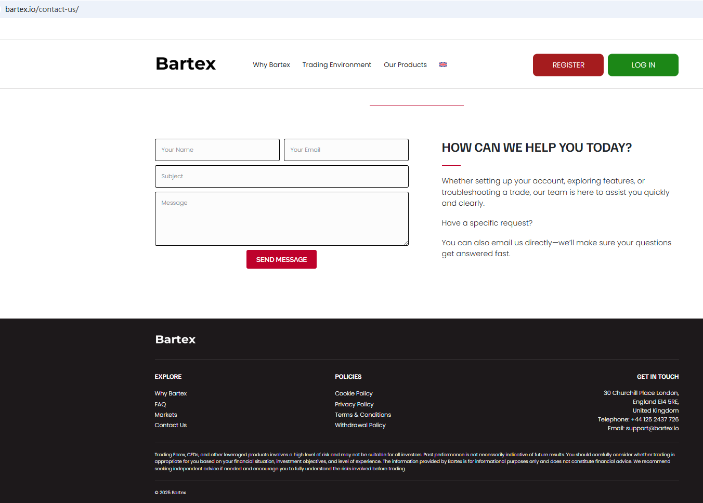The height and width of the screenshot is (503, 703).
Task: Click the SEND MESSAGE button
Action: pyautogui.click(x=281, y=259)
